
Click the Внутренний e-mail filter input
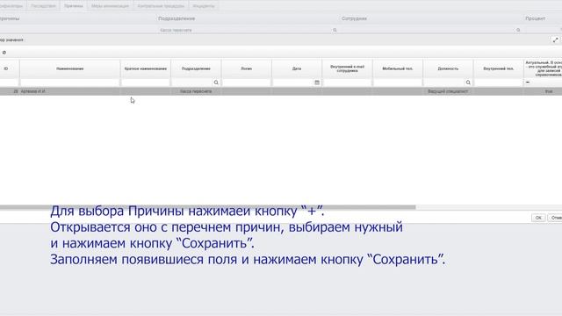[x=347, y=83]
